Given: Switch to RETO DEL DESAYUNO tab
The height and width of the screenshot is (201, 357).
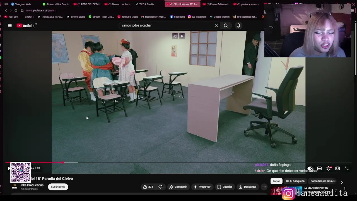Looking at the screenshot, I should tap(86, 4).
